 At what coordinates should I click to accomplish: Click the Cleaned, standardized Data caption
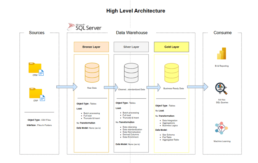pyautogui.click(x=131, y=90)
